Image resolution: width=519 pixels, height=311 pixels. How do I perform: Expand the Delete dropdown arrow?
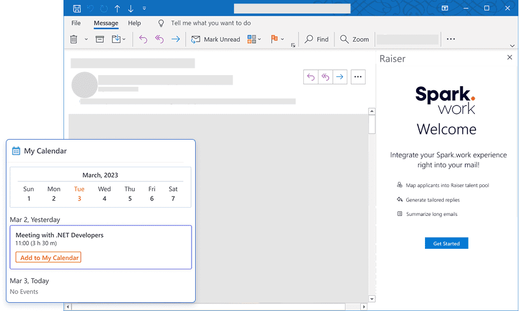(86, 39)
